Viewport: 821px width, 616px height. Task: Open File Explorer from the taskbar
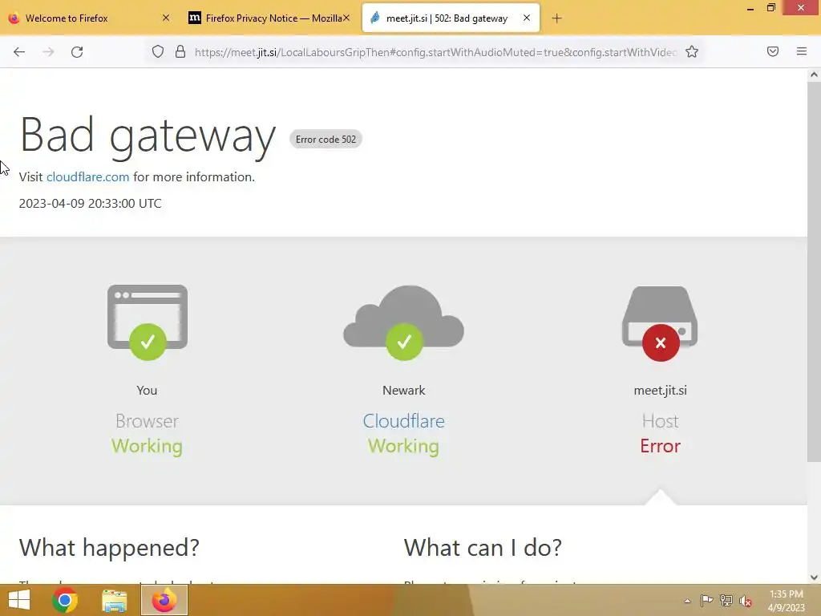click(114, 600)
